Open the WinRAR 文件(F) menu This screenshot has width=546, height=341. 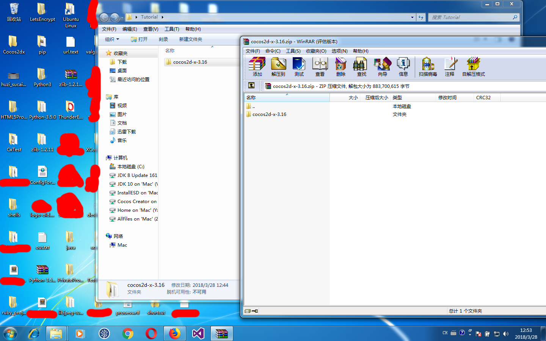[253, 51]
